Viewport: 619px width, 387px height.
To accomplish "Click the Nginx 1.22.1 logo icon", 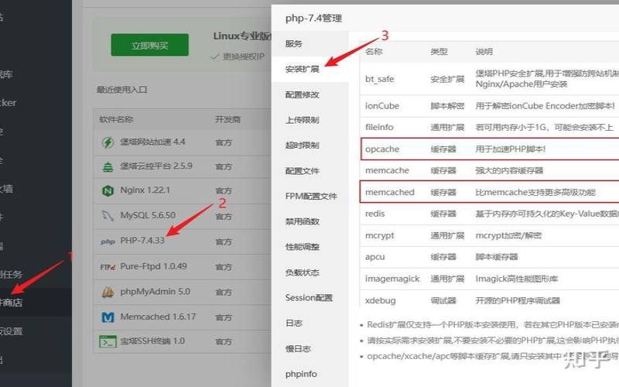I will (108, 190).
